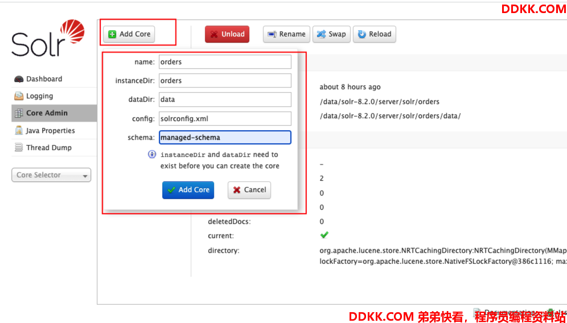Focus the instanceDir input field
Viewport: 567px width, 323px height.
(x=225, y=81)
